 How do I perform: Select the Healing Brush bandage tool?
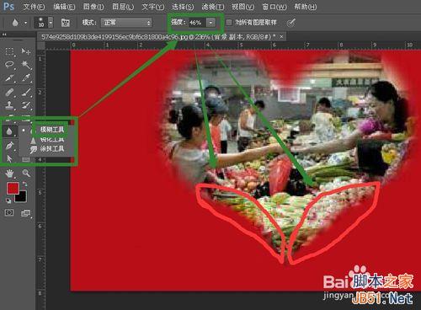point(9,92)
